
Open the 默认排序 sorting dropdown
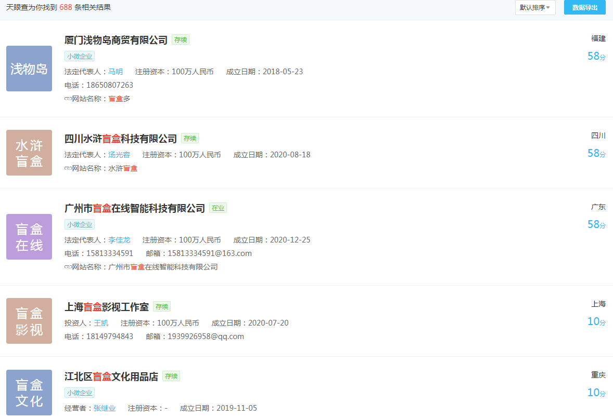tap(535, 7)
